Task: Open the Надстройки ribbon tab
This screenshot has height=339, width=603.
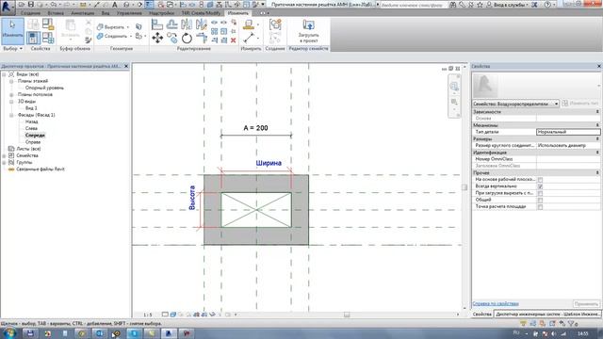Action: coord(161,13)
